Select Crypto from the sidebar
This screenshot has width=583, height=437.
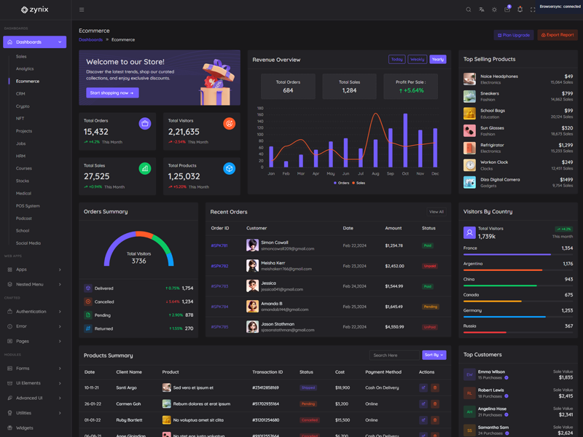(x=23, y=106)
